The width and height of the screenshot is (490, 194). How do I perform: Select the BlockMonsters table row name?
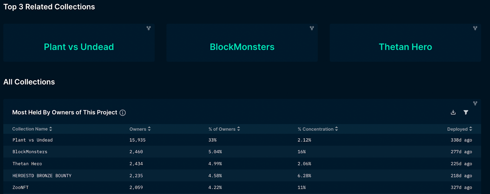[x=30, y=152]
